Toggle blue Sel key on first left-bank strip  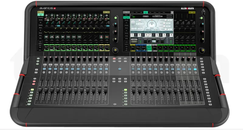click(44, 69)
